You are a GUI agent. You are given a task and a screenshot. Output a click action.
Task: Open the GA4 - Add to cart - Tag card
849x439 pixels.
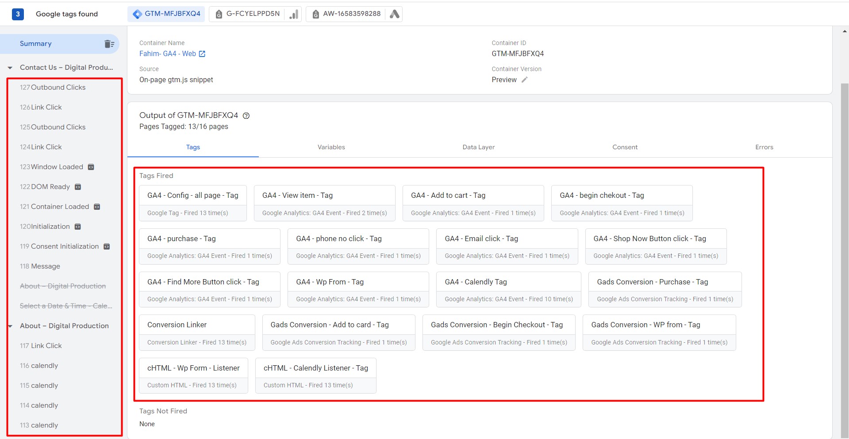[473, 203]
